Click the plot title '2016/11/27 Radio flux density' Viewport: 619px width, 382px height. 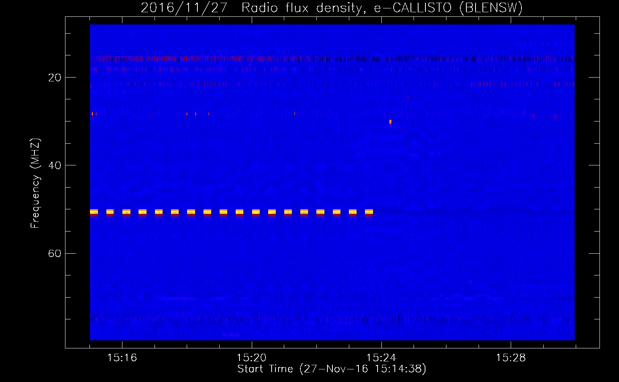pyautogui.click(x=332, y=8)
